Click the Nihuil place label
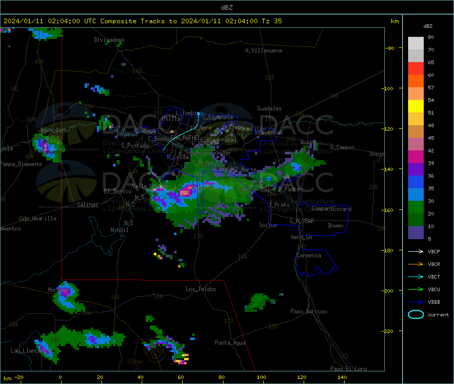Screen dimensions: 454x384 [x=120, y=230]
